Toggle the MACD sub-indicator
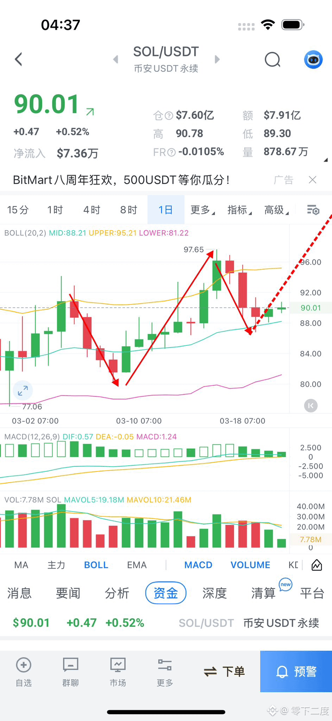 tap(198, 565)
